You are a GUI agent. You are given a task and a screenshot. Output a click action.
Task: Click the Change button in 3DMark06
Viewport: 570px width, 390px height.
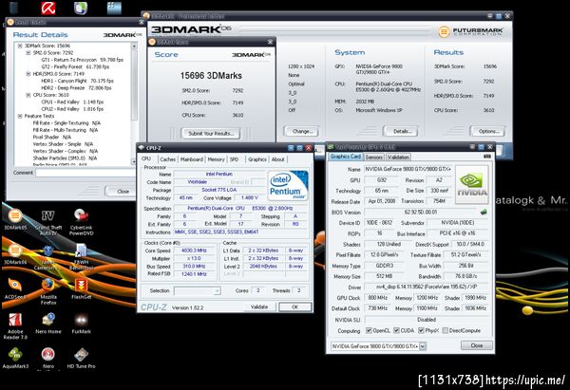pos(301,131)
